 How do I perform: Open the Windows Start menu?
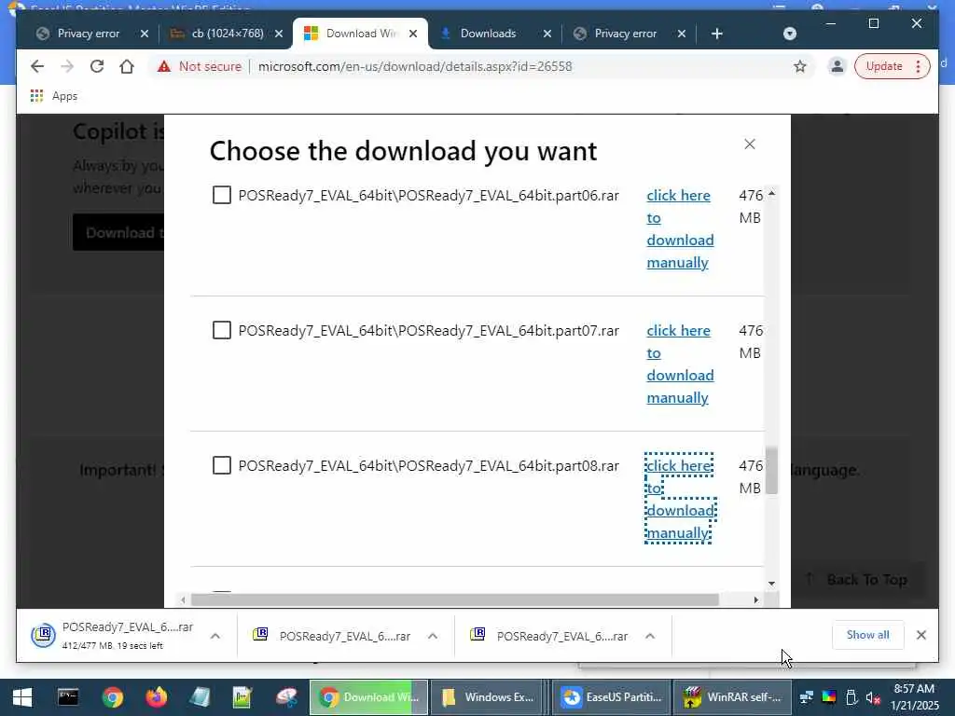(22, 697)
